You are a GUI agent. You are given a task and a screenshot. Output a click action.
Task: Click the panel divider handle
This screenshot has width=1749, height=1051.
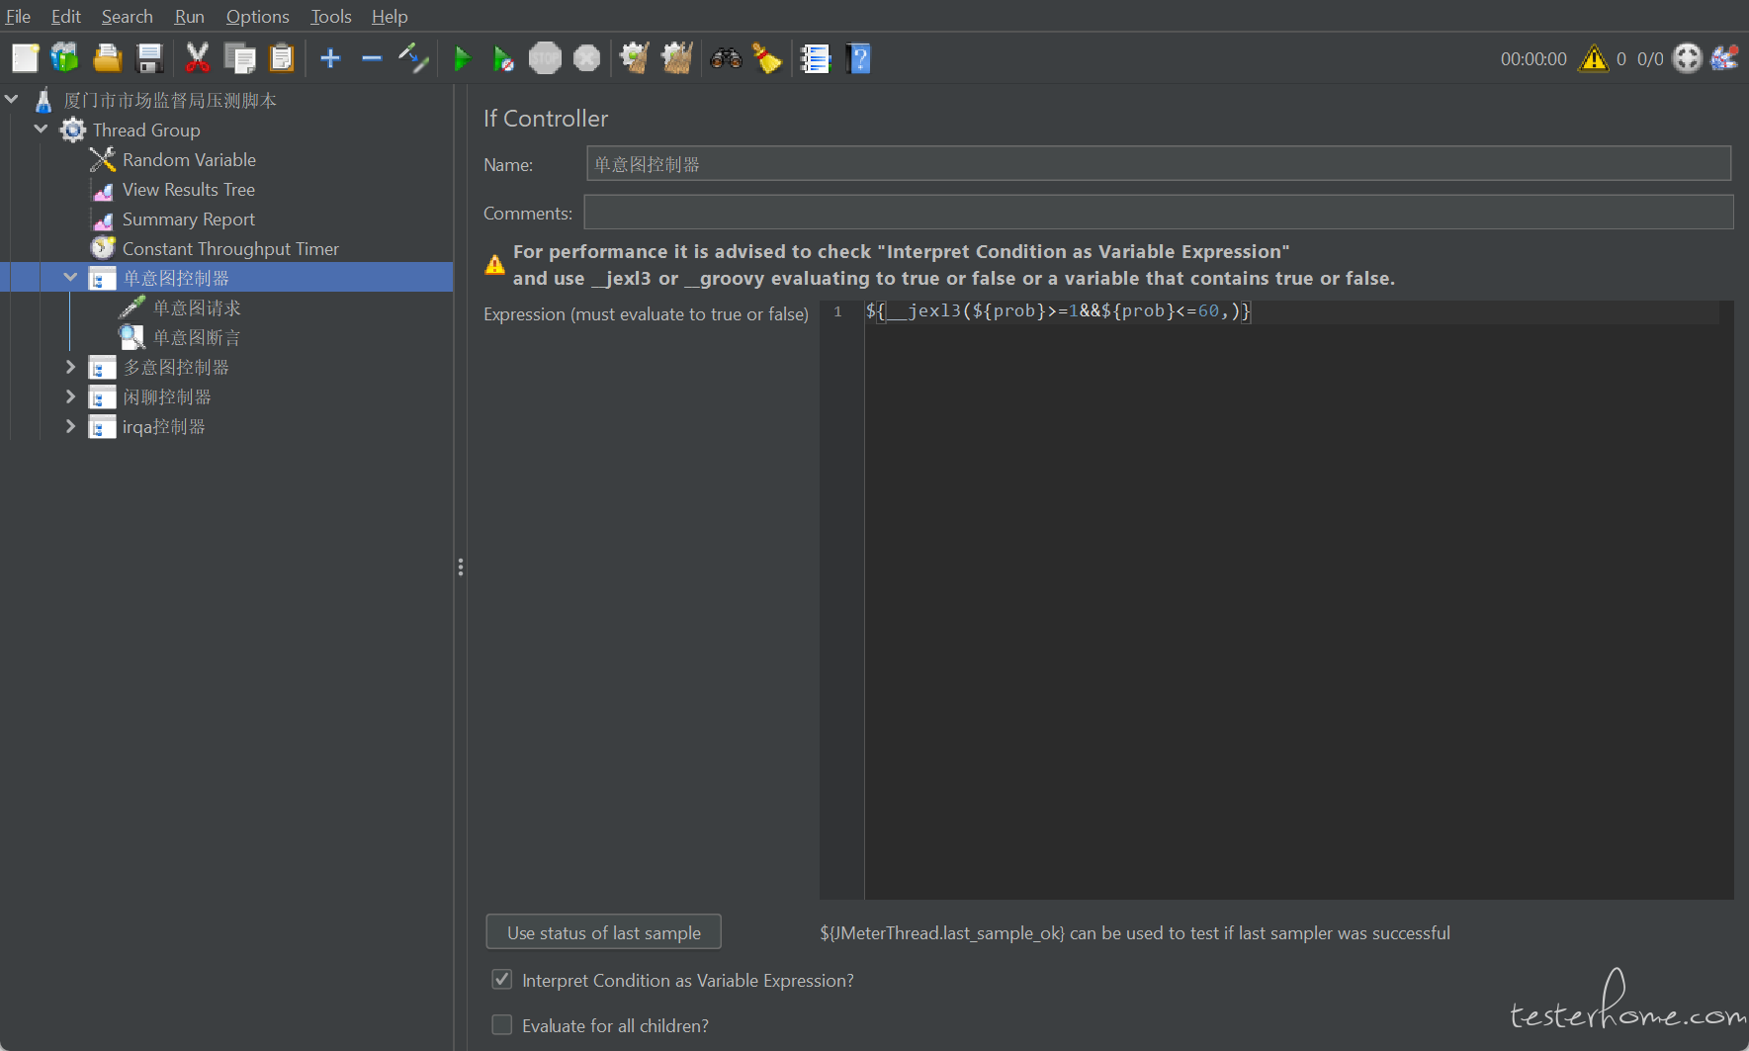coord(460,567)
